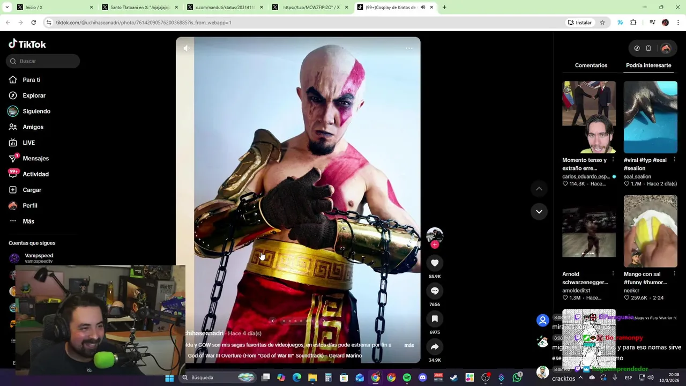Focus the Buscar search field
Image resolution: width=686 pixels, height=386 pixels.
click(x=43, y=61)
